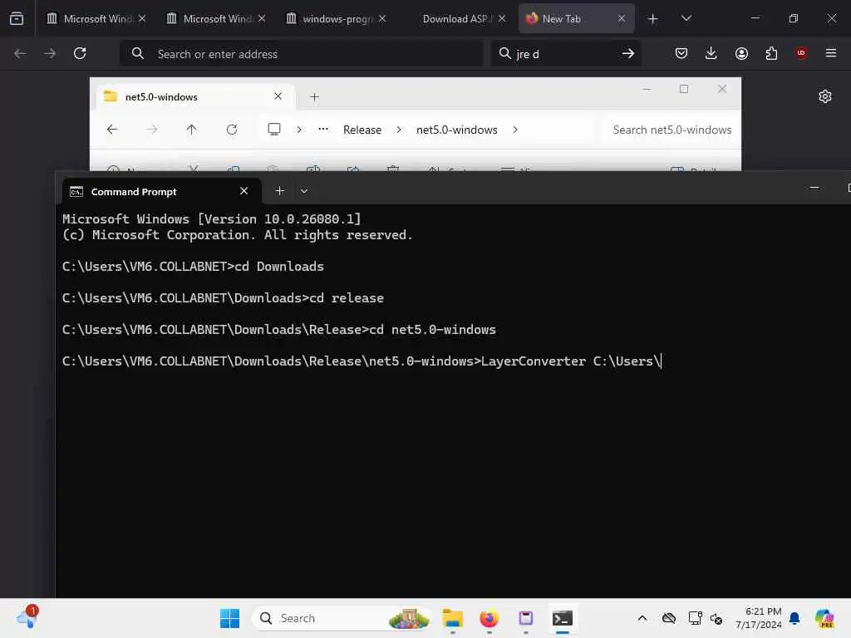Click the taskbar Search box
Screen dimensions: 851x638
[342, 618]
